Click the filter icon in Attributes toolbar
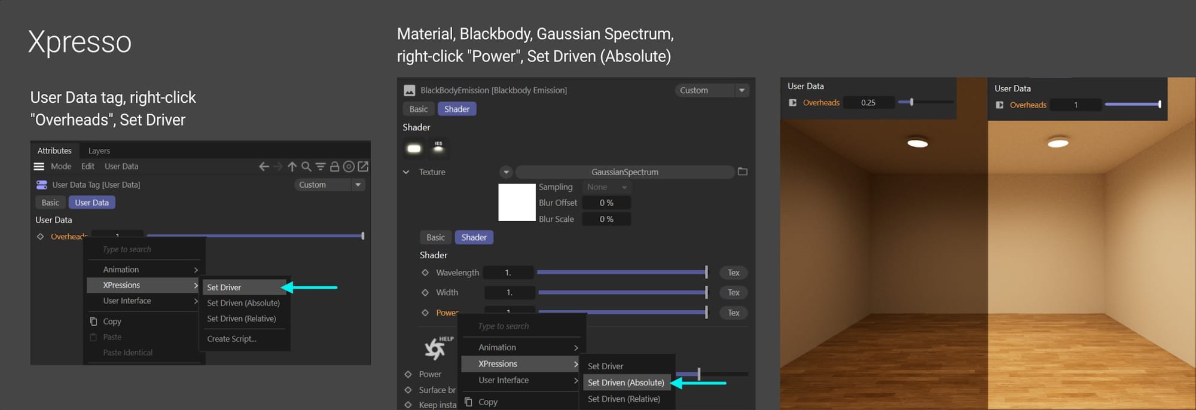 [x=321, y=166]
